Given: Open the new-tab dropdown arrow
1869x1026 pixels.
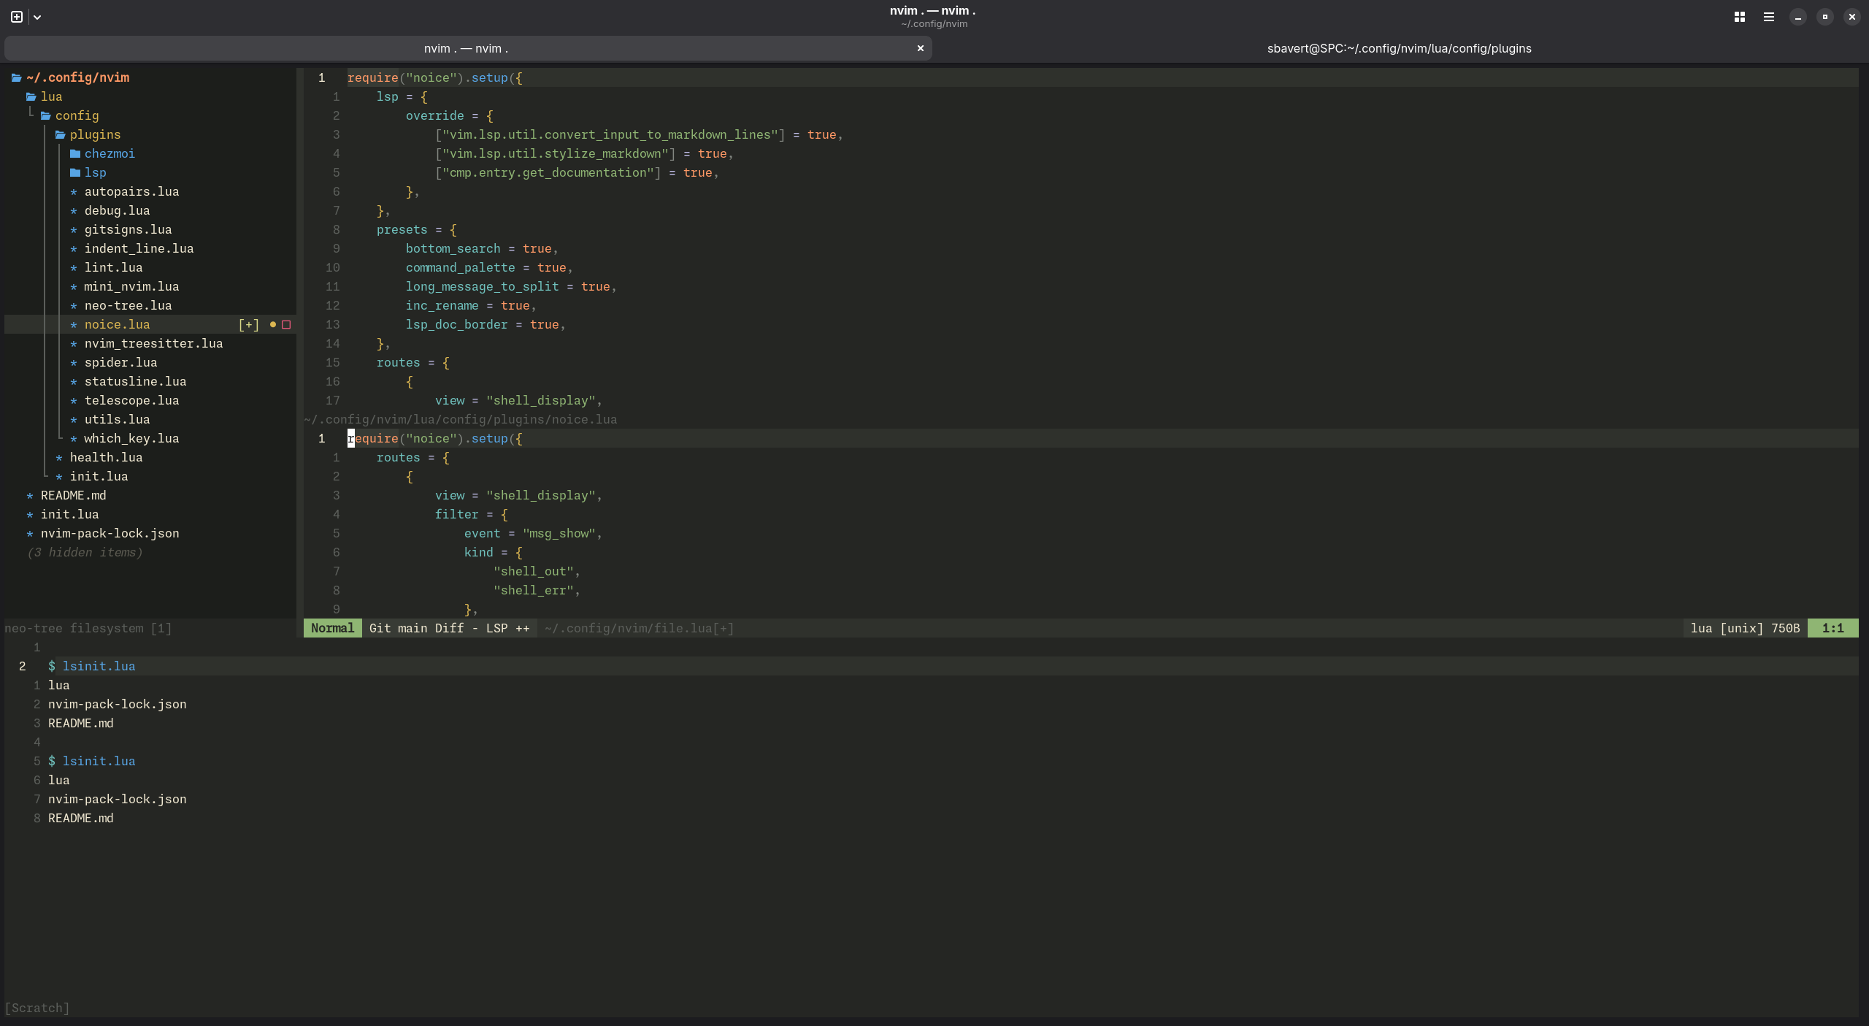Looking at the screenshot, I should click(37, 17).
